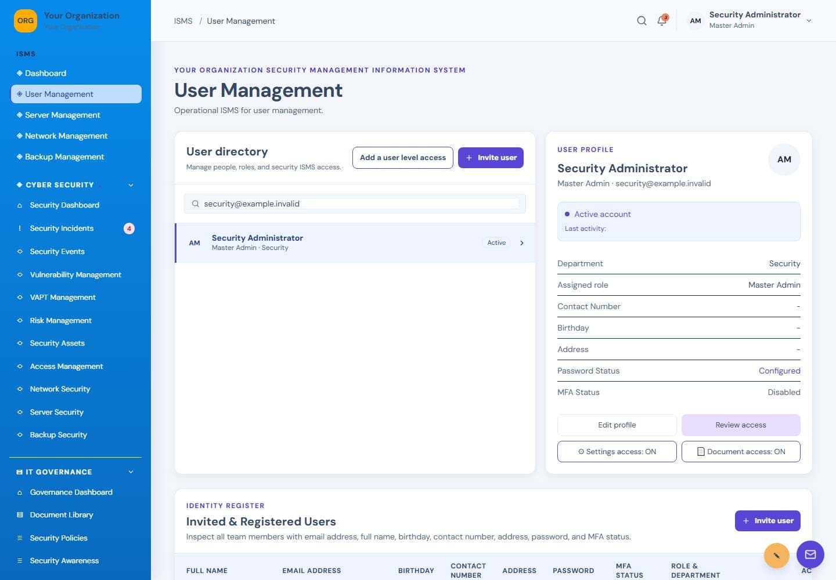Click the EMAIL ADDRESS column header
The image size is (836, 580).
click(x=312, y=571)
